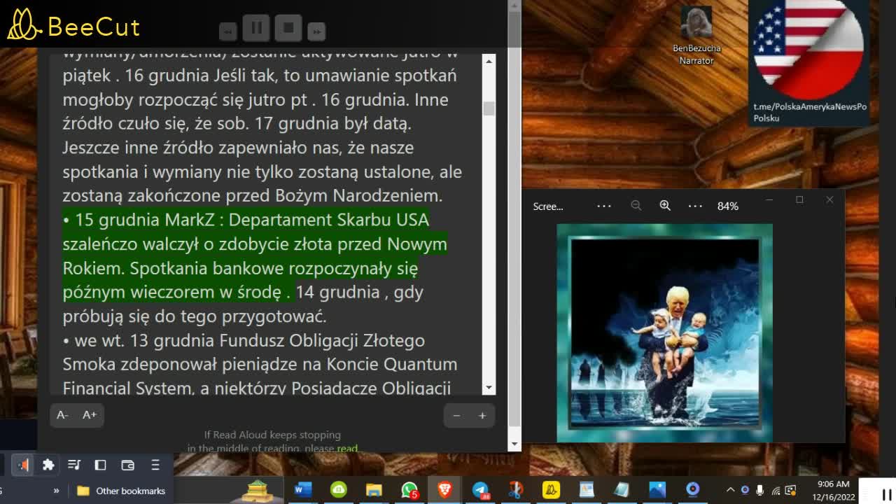Open File Explorer from the taskbar
The width and height of the screenshot is (896, 504).
374,490
